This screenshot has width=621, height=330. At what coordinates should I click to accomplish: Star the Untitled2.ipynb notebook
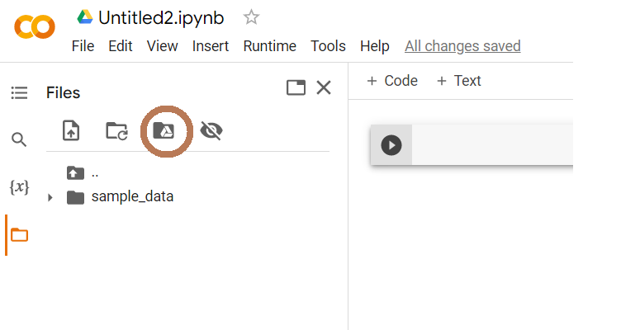(x=251, y=17)
